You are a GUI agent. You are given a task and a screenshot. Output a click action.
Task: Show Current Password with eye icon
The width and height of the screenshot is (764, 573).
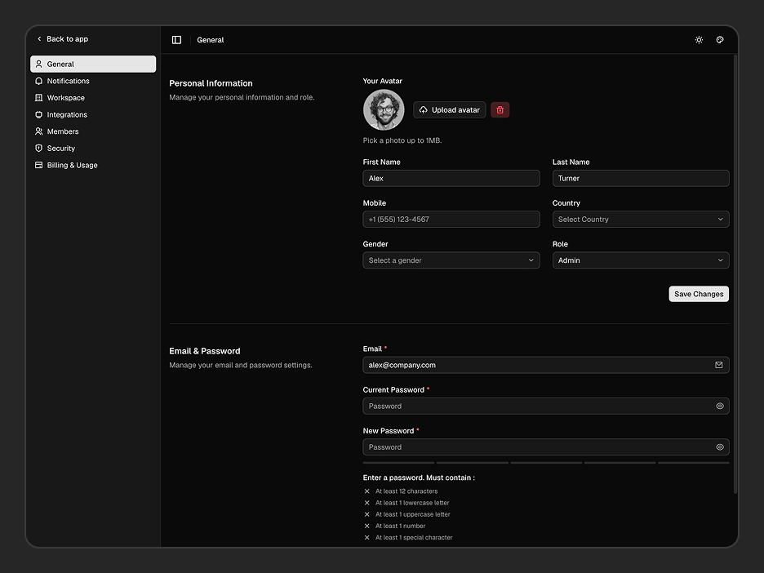coord(720,406)
